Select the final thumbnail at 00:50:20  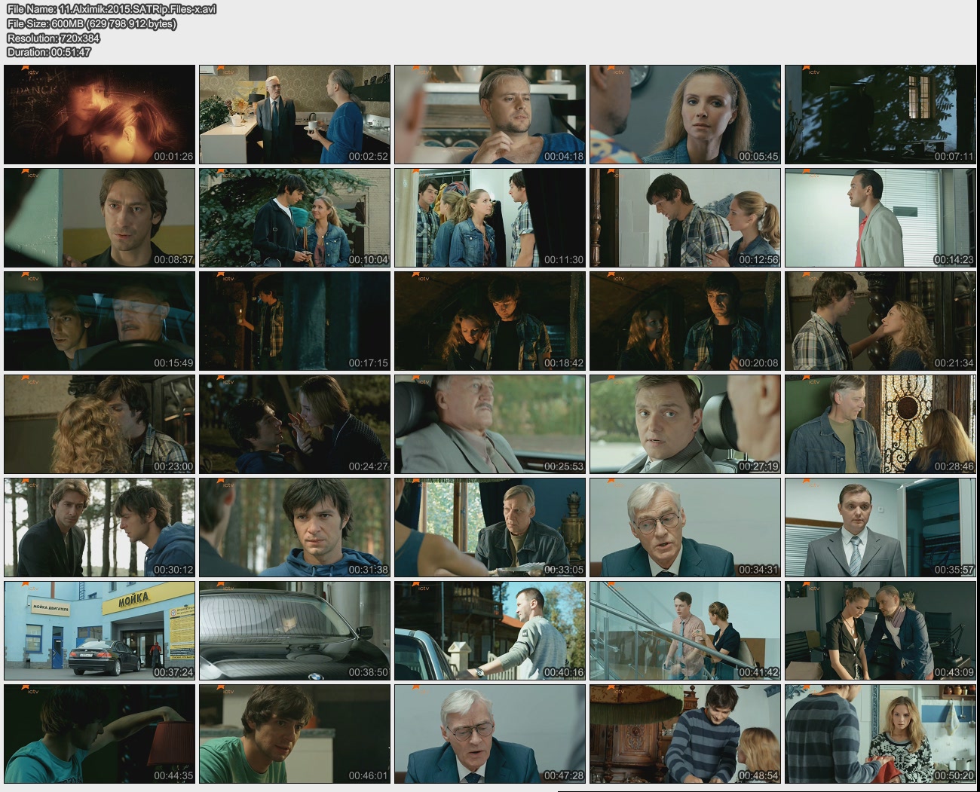point(880,734)
